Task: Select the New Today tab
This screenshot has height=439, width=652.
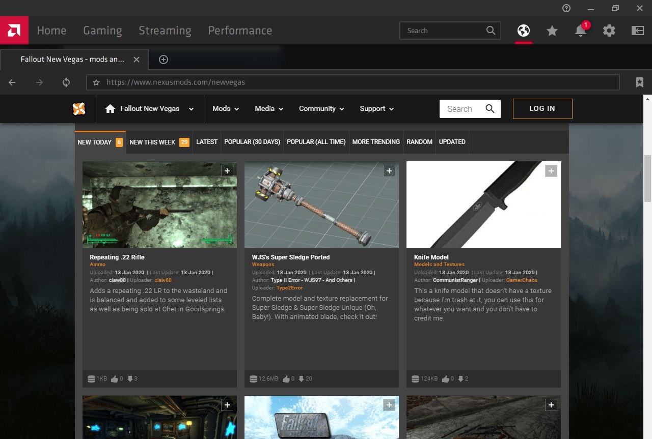Action: pyautogui.click(x=100, y=142)
